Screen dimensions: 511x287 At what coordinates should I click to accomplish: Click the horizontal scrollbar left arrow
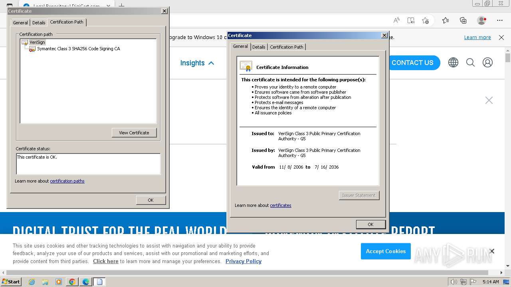coord(3,273)
